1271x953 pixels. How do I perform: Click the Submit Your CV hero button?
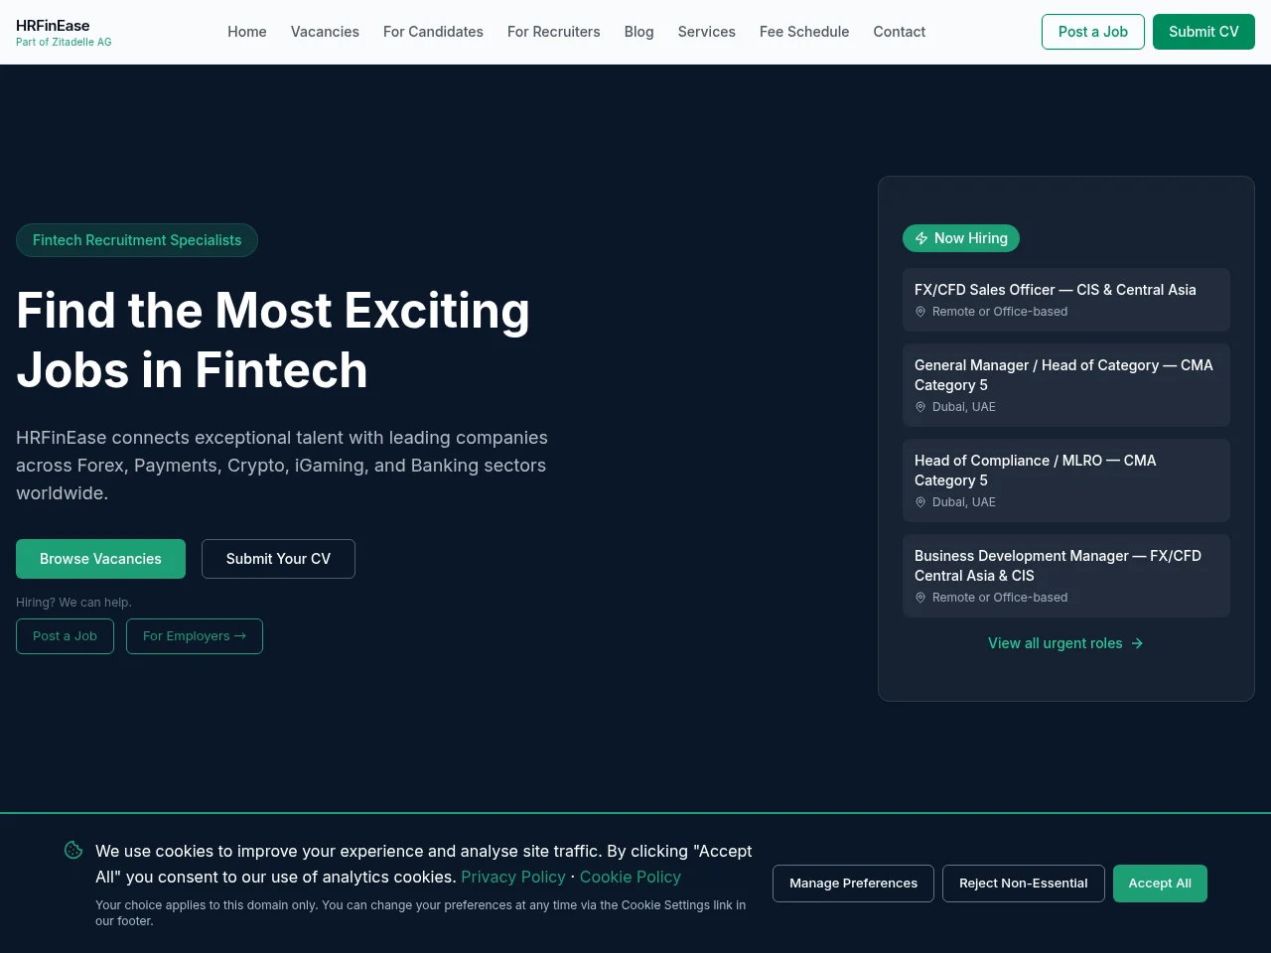point(278,559)
